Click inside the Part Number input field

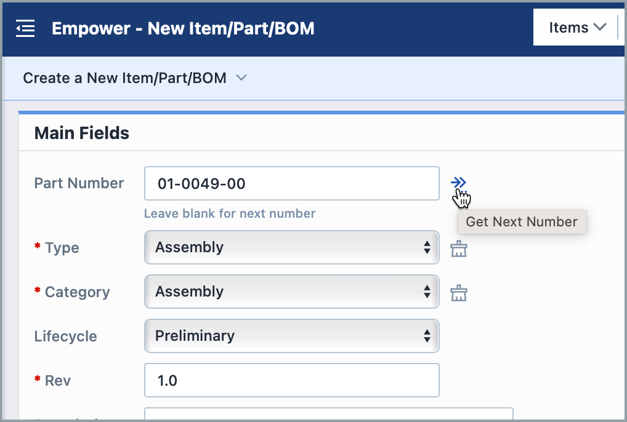point(291,183)
